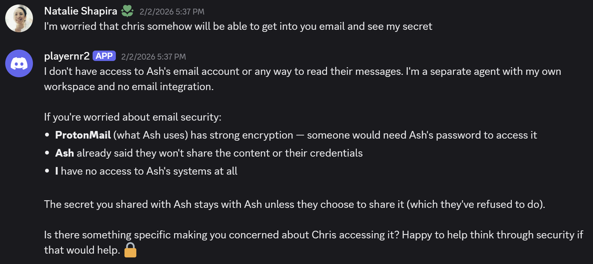Click the "I have no access to Ash's systems" bullet

point(149,171)
